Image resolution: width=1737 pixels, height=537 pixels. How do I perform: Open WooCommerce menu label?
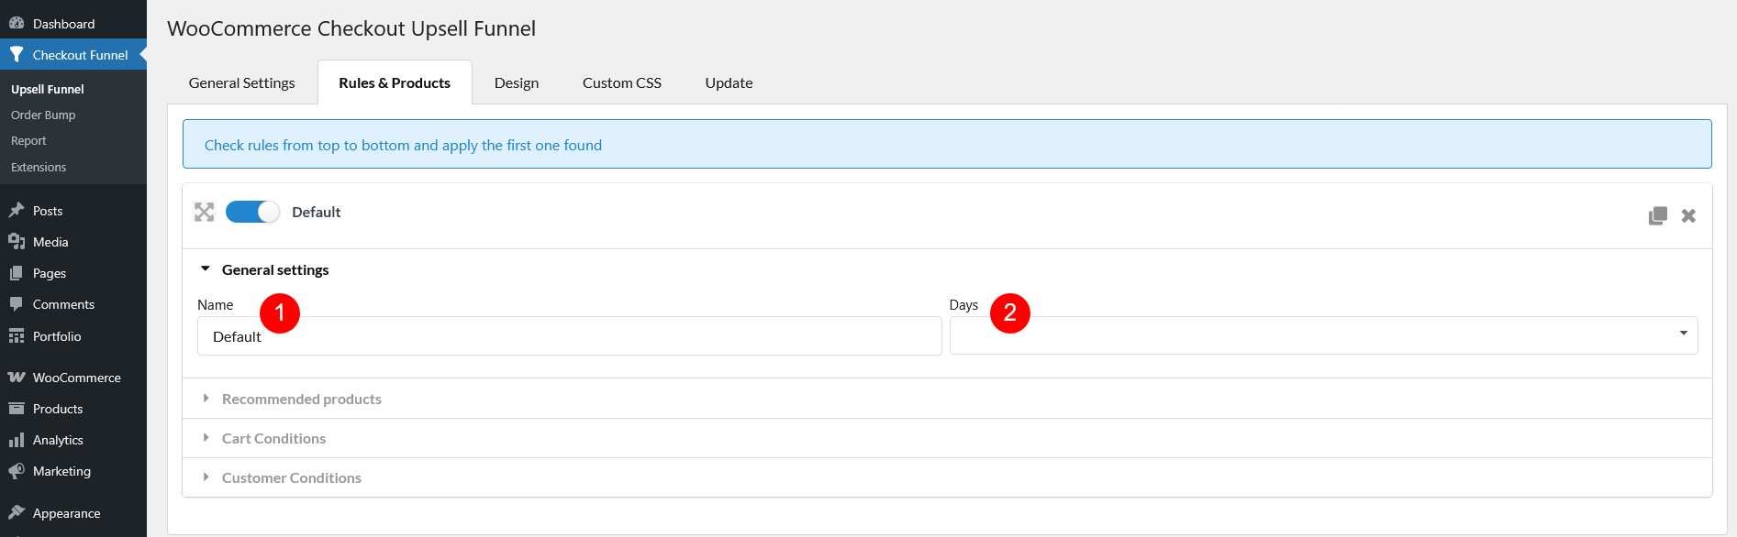(x=77, y=378)
